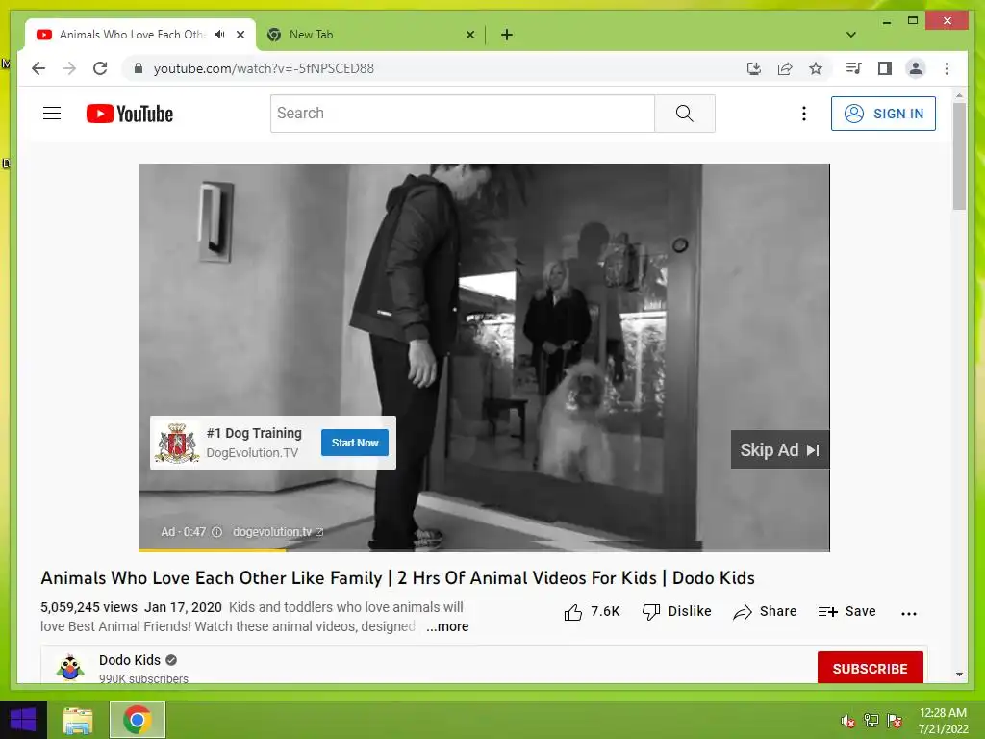The height and width of the screenshot is (739, 985).
Task: Click the 5,059,245 views text
Action: (x=88, y=608)
